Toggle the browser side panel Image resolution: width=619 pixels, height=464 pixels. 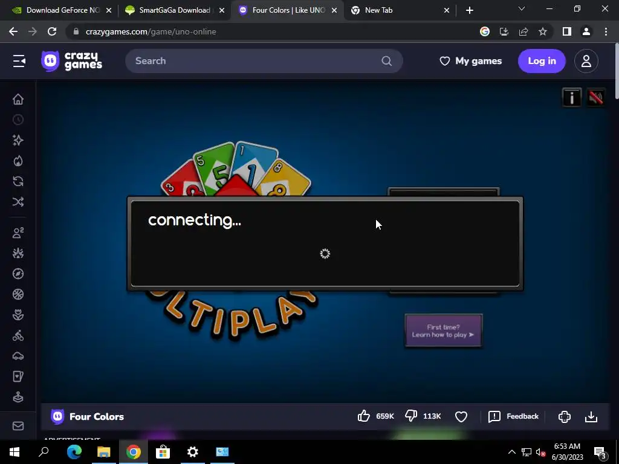click(567, 31)
